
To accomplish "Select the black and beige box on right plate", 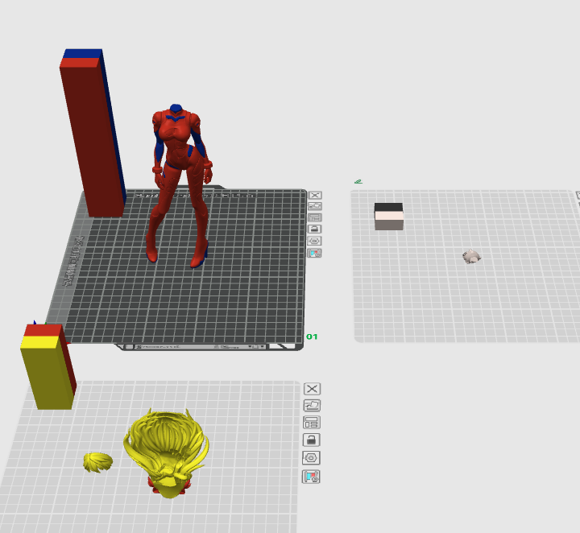I will tap(389, 217).
